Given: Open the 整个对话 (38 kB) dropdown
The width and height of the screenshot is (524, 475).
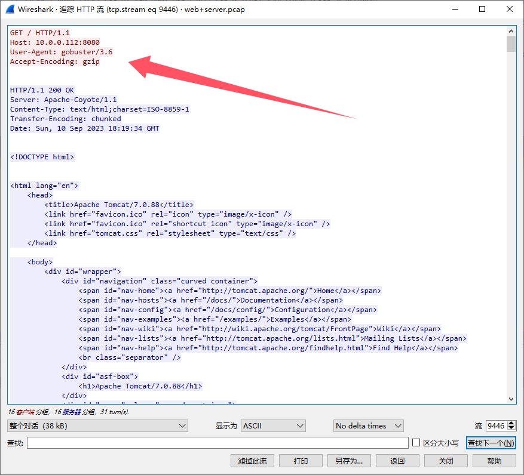Looking at the screenshot, I should click(97, 426).
